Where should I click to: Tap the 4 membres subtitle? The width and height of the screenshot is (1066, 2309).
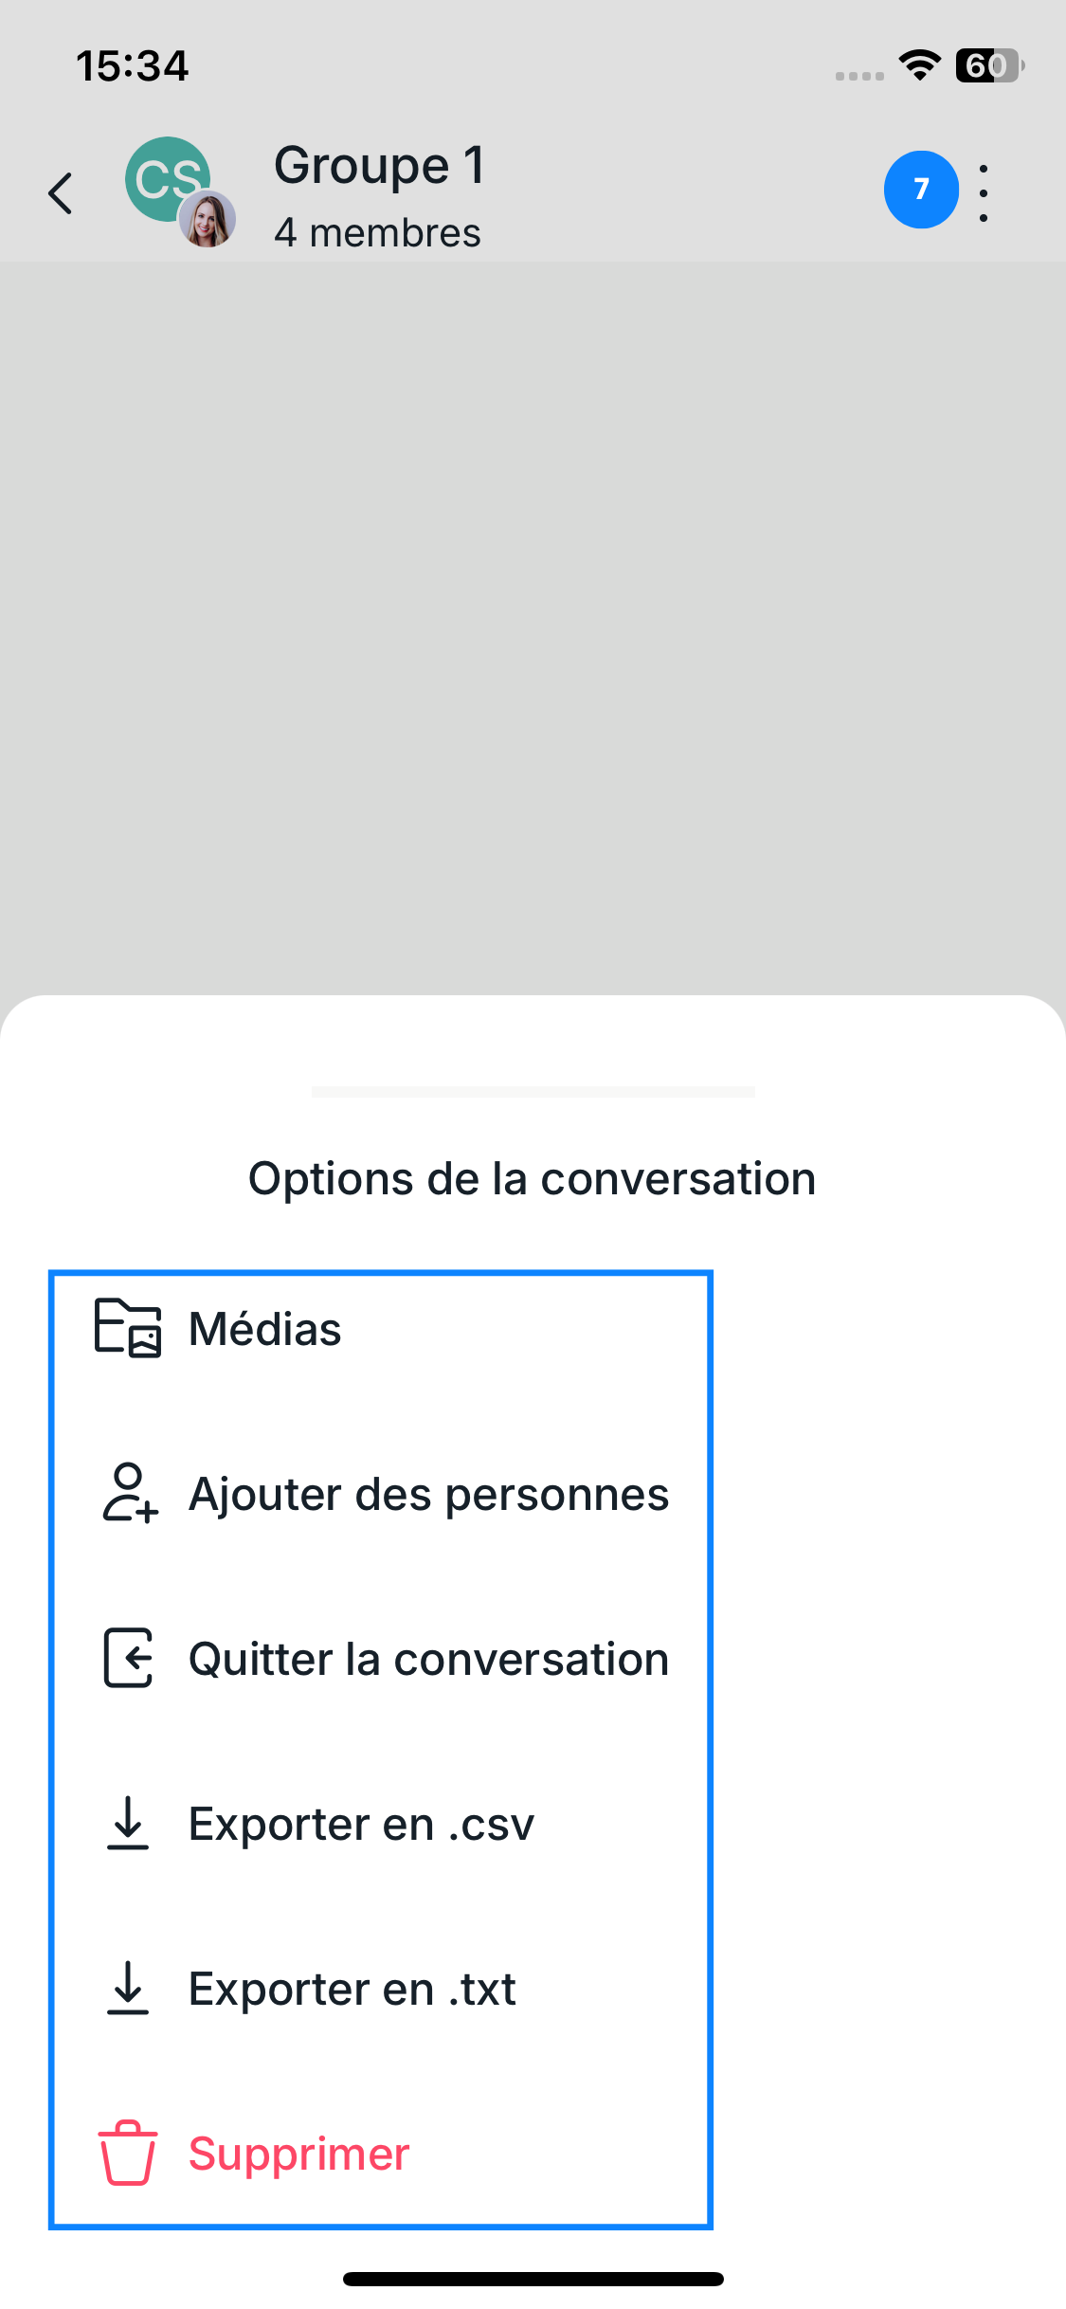[x=377, y=233]
